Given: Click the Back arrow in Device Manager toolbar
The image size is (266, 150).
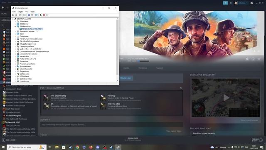Looking at the screenshot, I should [x=13, y=15].
